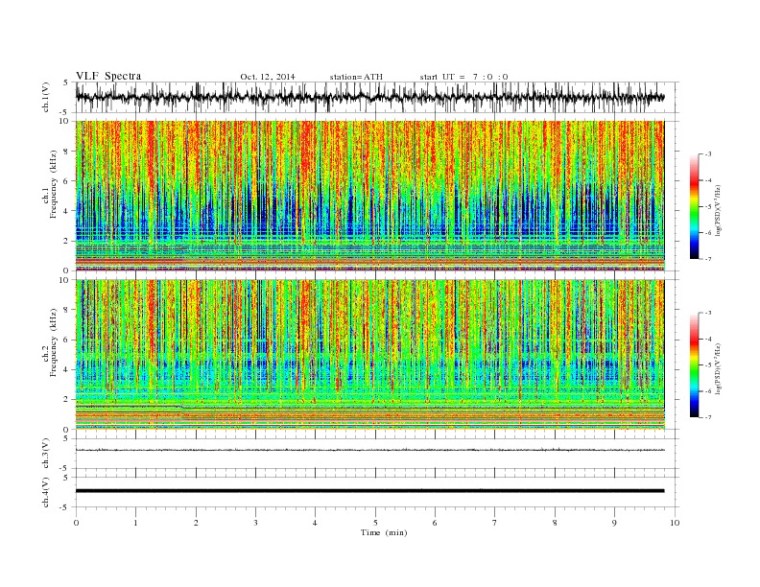
Task: Click the "-3" tick on ch.1 color bar
Action: pyautogui.click(x=708, y=154)
